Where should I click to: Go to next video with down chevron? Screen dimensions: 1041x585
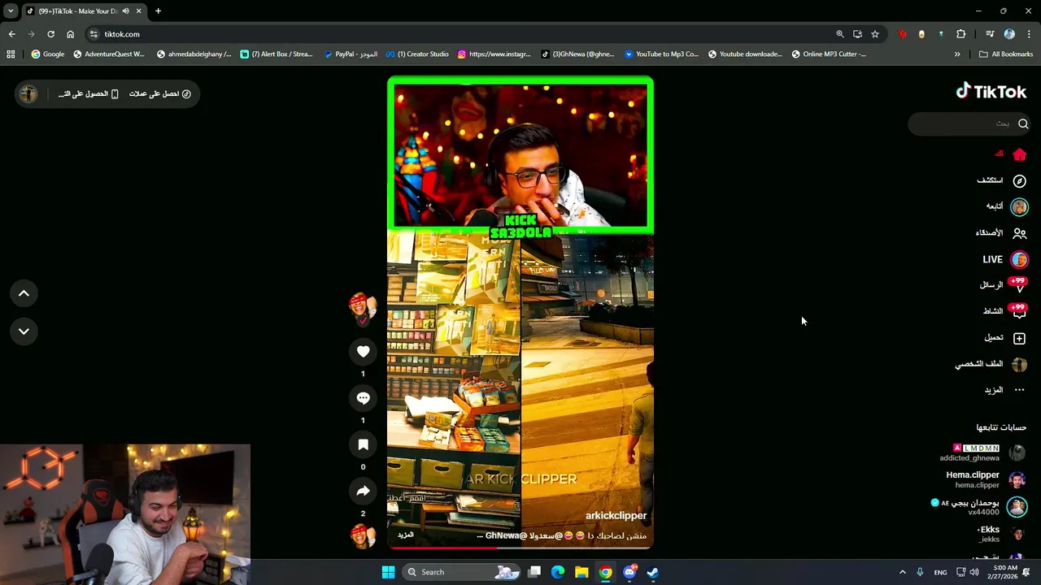pyautogui.click(x=24, y=331)
